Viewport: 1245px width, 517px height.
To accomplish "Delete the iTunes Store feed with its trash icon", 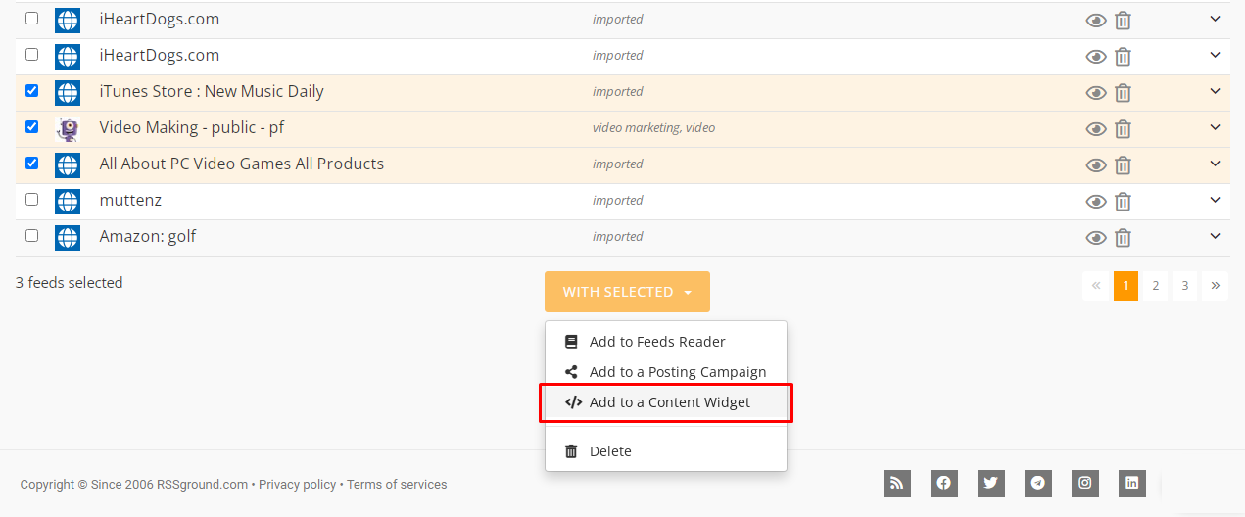I will [x=1123, y=93].
